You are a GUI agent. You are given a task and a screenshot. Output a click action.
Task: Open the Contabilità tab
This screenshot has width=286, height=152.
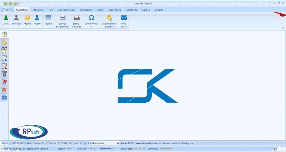pos(132,10)
